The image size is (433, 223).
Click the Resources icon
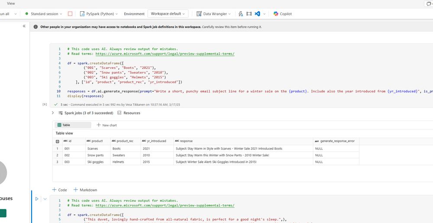[120, 113]
